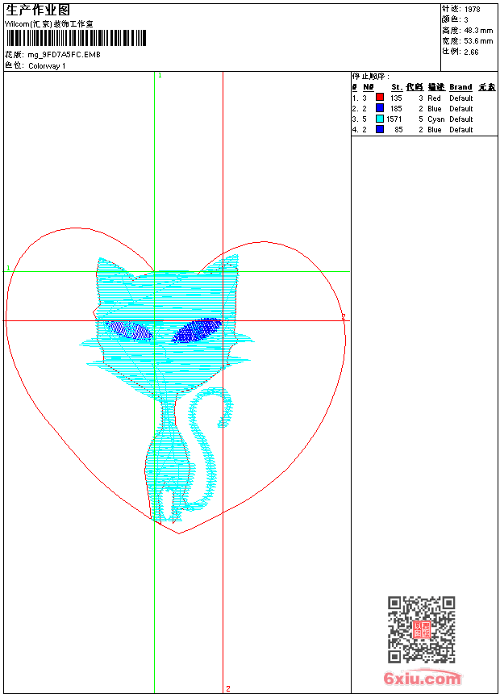
Task: Click the blue swatch beside stitch count 185
Action: 380,107
